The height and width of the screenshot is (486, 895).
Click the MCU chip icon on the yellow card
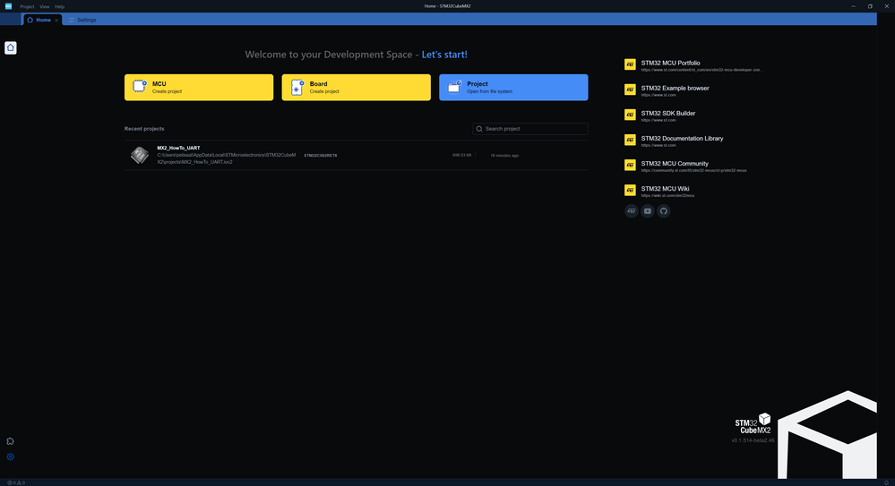pyautogui.click(x=139, y=86)
